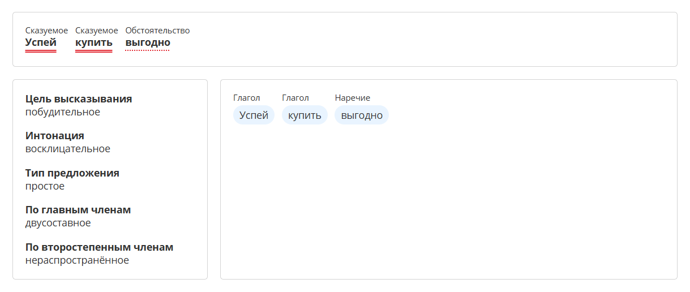Image resolution: width=690 pixels, height=292 pixels.
Task: Click the "Глагол" label above the "купить" chip
Action: 295,98
